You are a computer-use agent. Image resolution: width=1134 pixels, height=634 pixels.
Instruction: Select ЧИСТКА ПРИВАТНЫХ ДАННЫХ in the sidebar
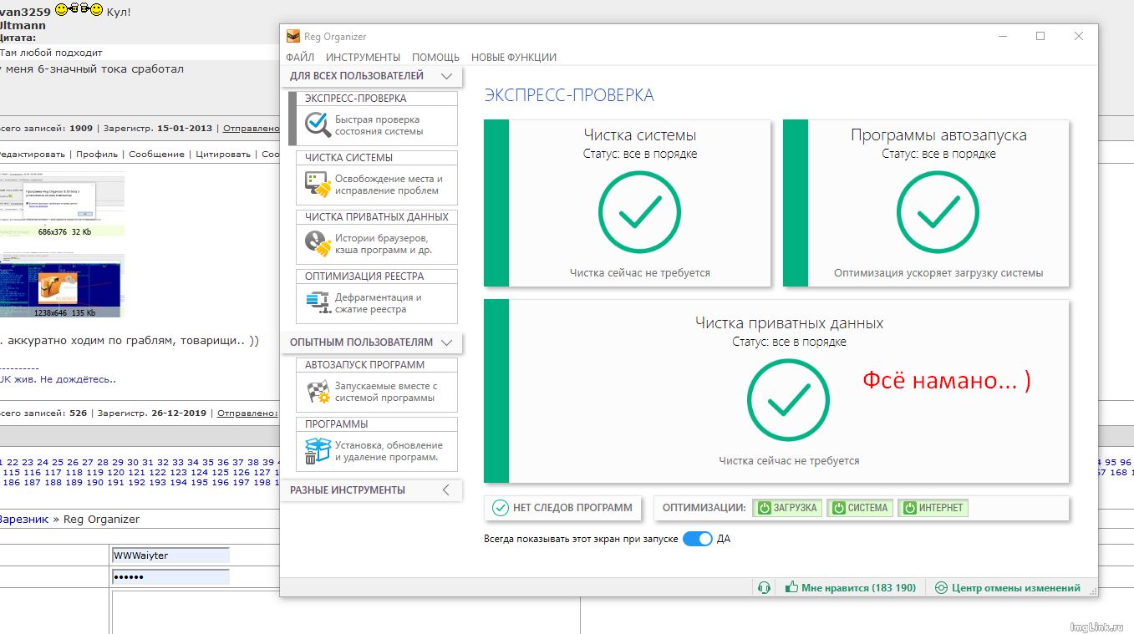[376, 237]
